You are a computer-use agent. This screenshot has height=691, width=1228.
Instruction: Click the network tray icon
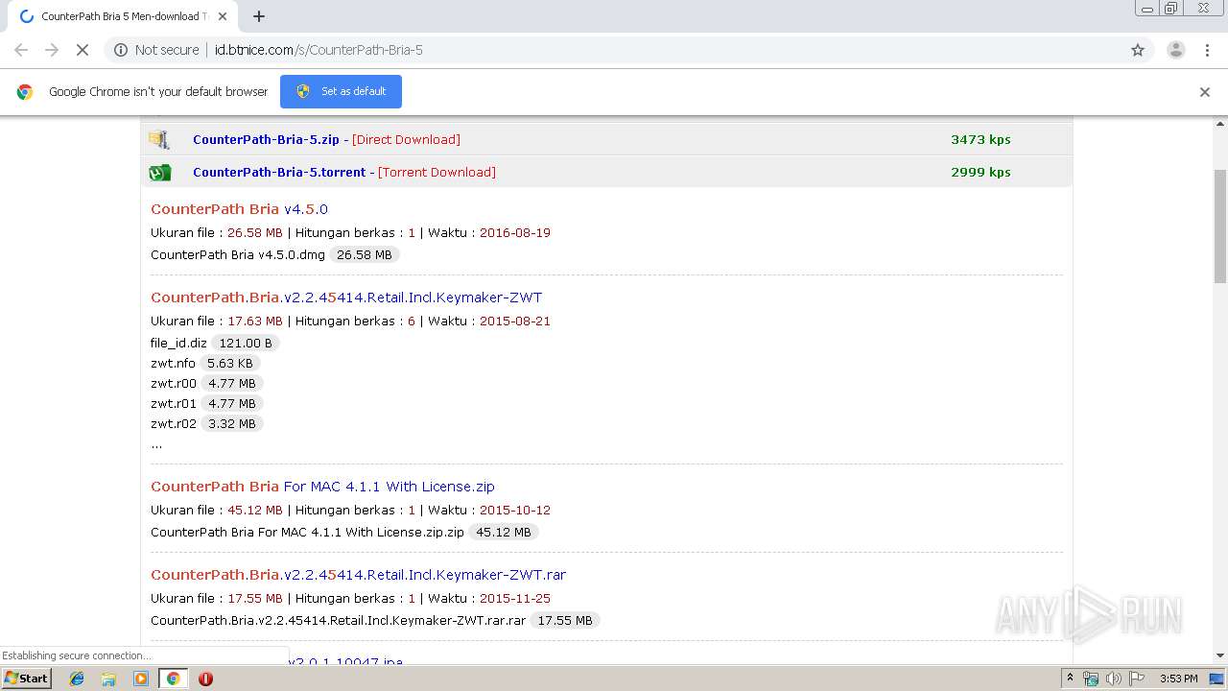(x=1091, y=679)
